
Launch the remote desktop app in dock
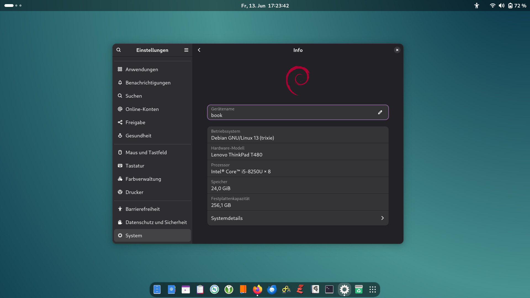coord(214,289)
